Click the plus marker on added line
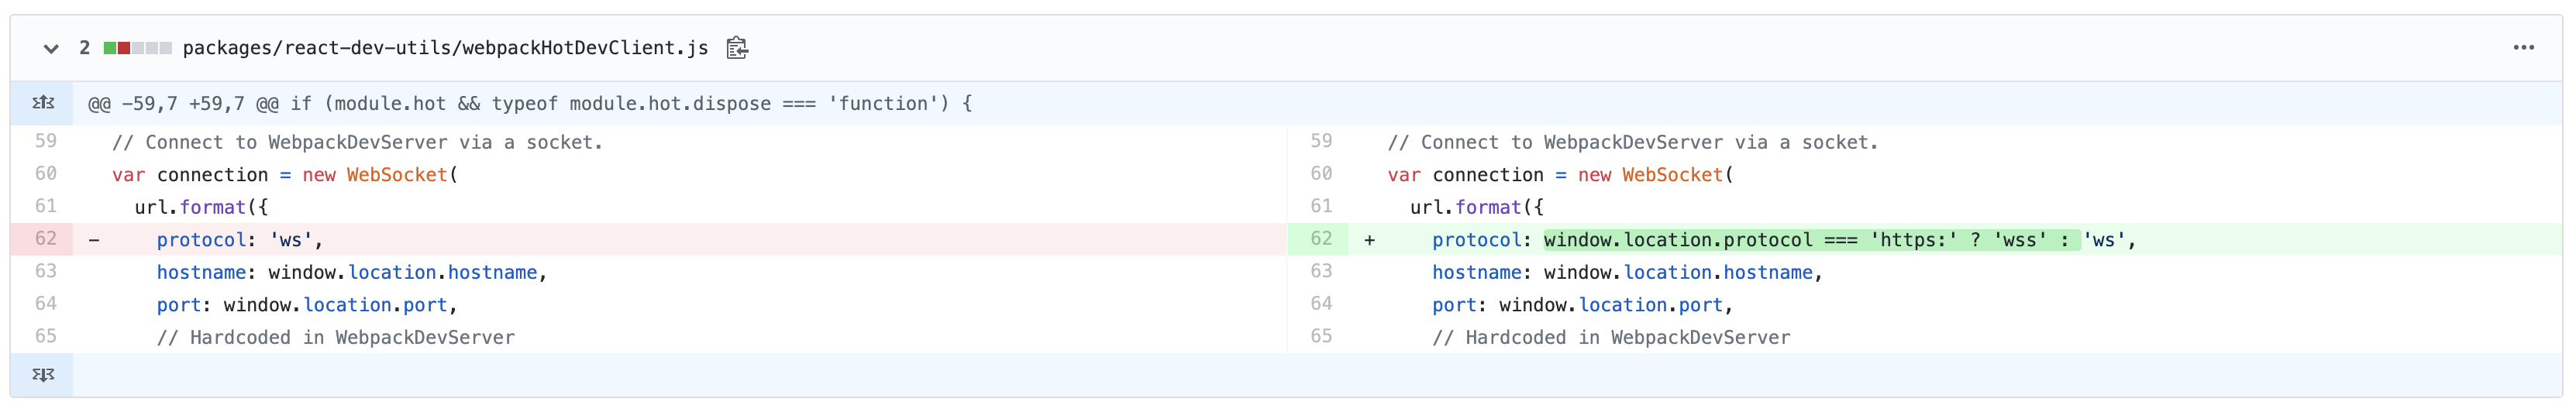Image resolution: width=2576 pixels, height=412 pixels. point(1369,240)
